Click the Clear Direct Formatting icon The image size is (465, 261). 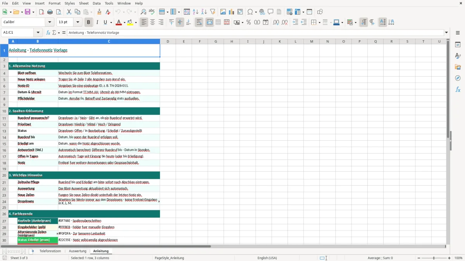pos(108,12)
